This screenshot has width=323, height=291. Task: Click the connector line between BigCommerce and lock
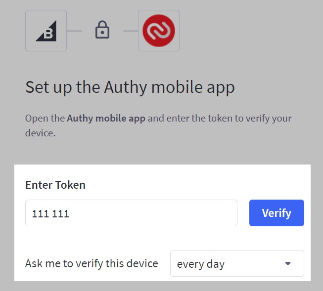(x=74, y=31)
